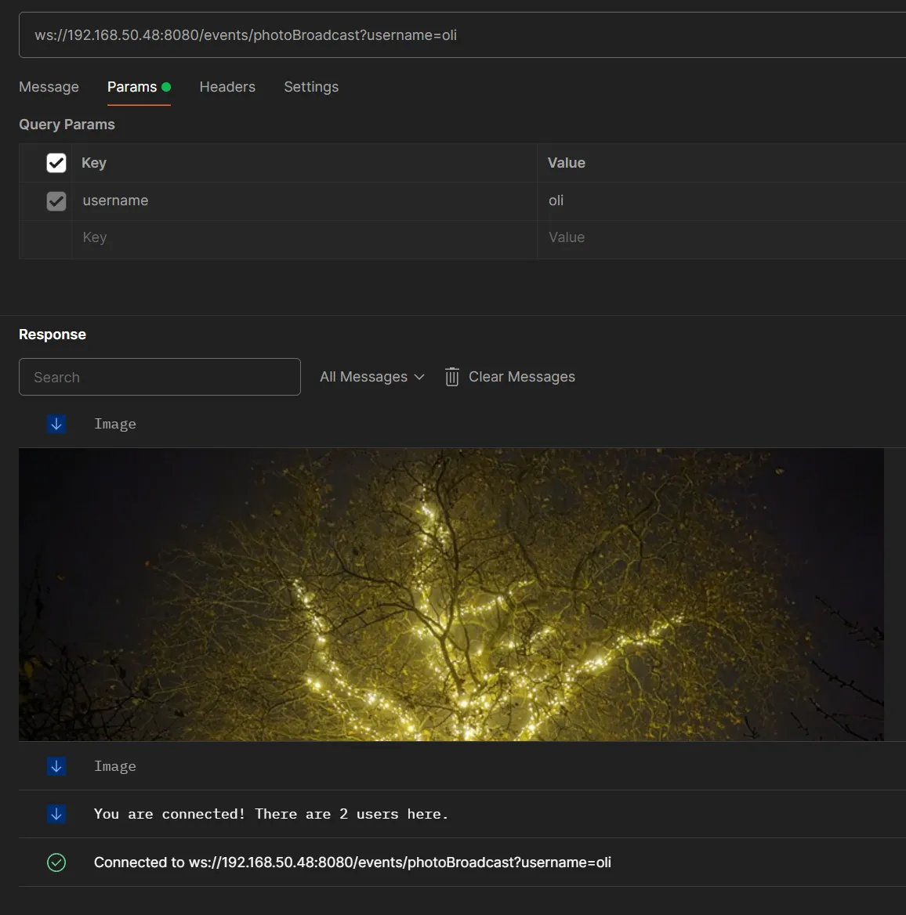Click the oli value cell

(x=722, y=201)
